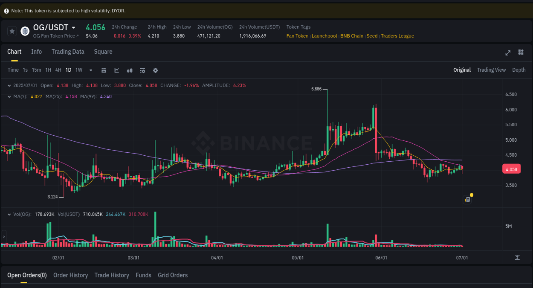533x288 pixels.
Task: Open the Order History tab
Action: click(70, 275)
